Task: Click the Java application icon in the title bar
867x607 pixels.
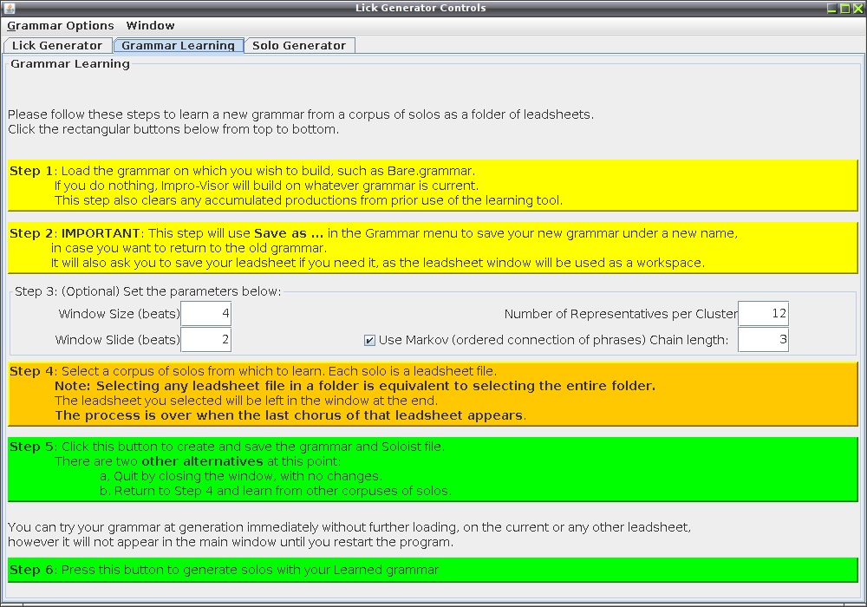Action: click(9, 9)
